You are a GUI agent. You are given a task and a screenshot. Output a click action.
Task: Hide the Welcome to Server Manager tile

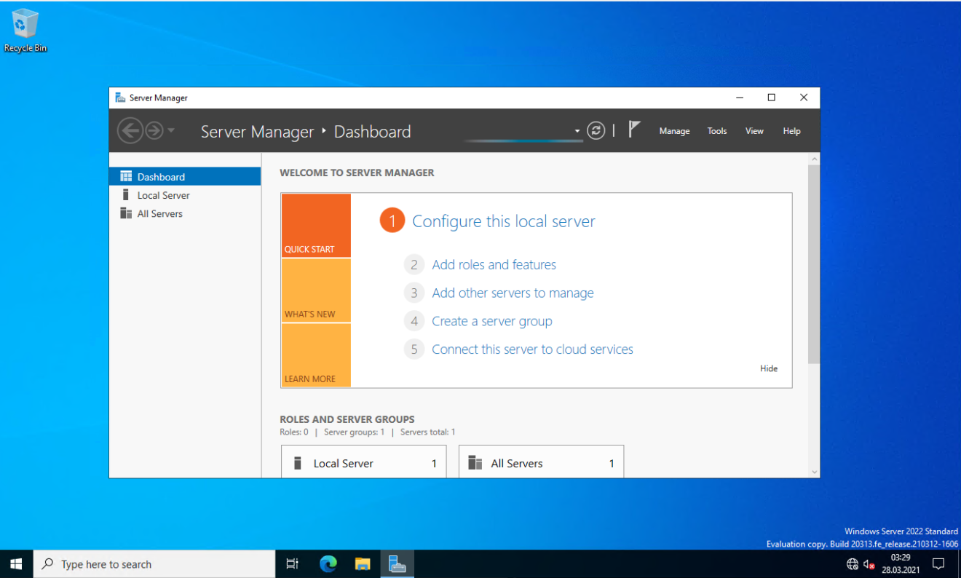[x=769, y=368]
